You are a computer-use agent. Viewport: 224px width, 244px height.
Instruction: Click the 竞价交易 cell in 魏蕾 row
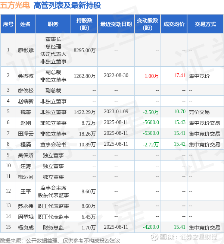click(199, 112)
